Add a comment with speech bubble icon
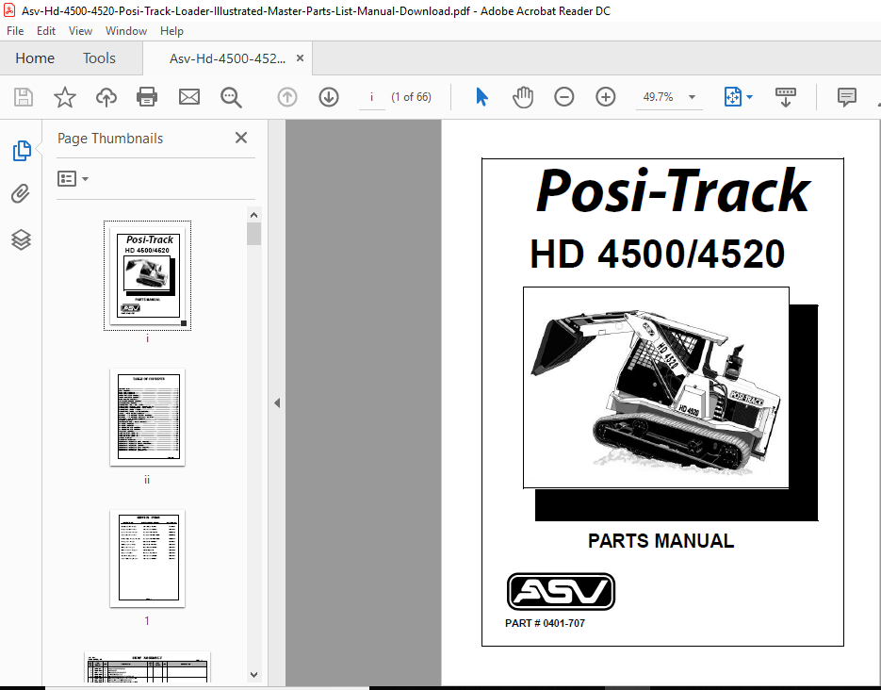The width and height of the screenshot is (881, 690). pyautogui.click(x=847, y=97)
